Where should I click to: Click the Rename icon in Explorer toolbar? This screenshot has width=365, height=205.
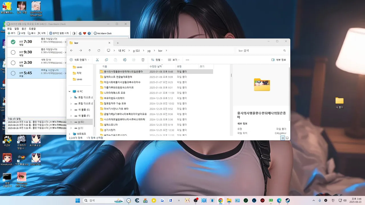pyautogui.click(x=125, y=60)
